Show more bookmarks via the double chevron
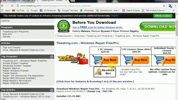178x100 pixels. click(x=174, y=11)
